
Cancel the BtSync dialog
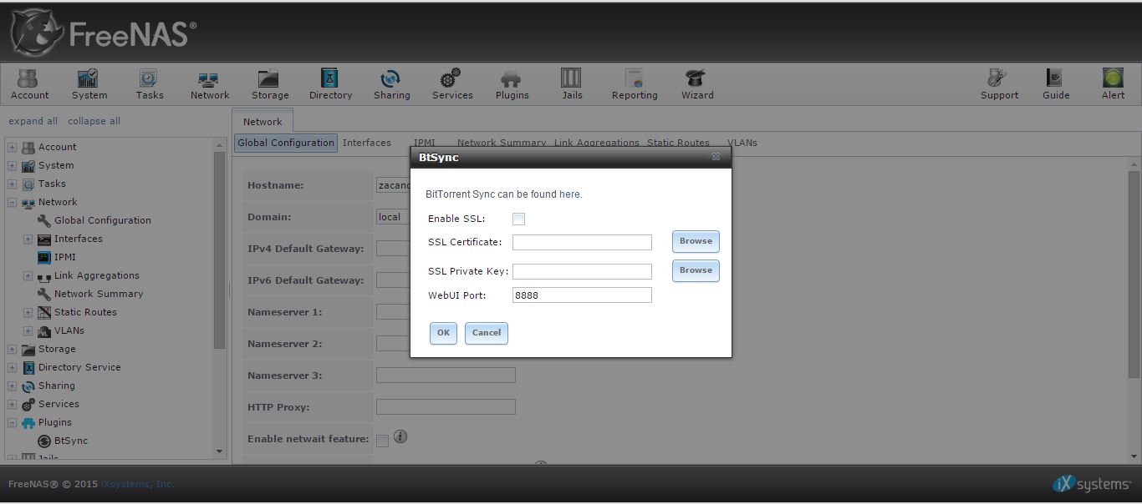click(x=487, y=333)
